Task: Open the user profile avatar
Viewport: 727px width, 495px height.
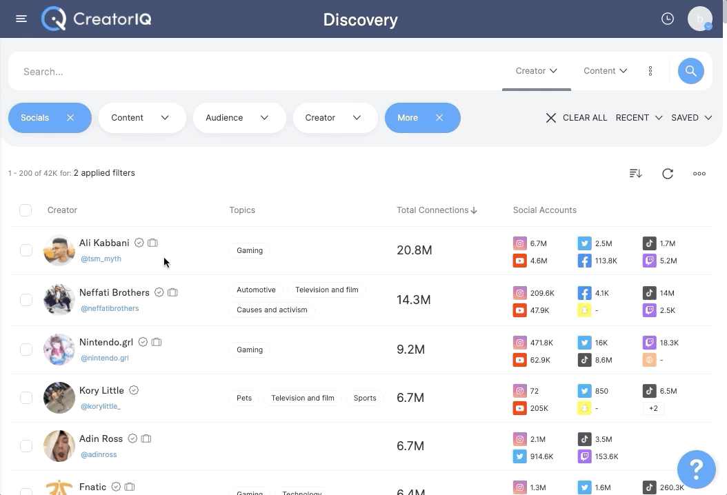Action: coord(699,19)
